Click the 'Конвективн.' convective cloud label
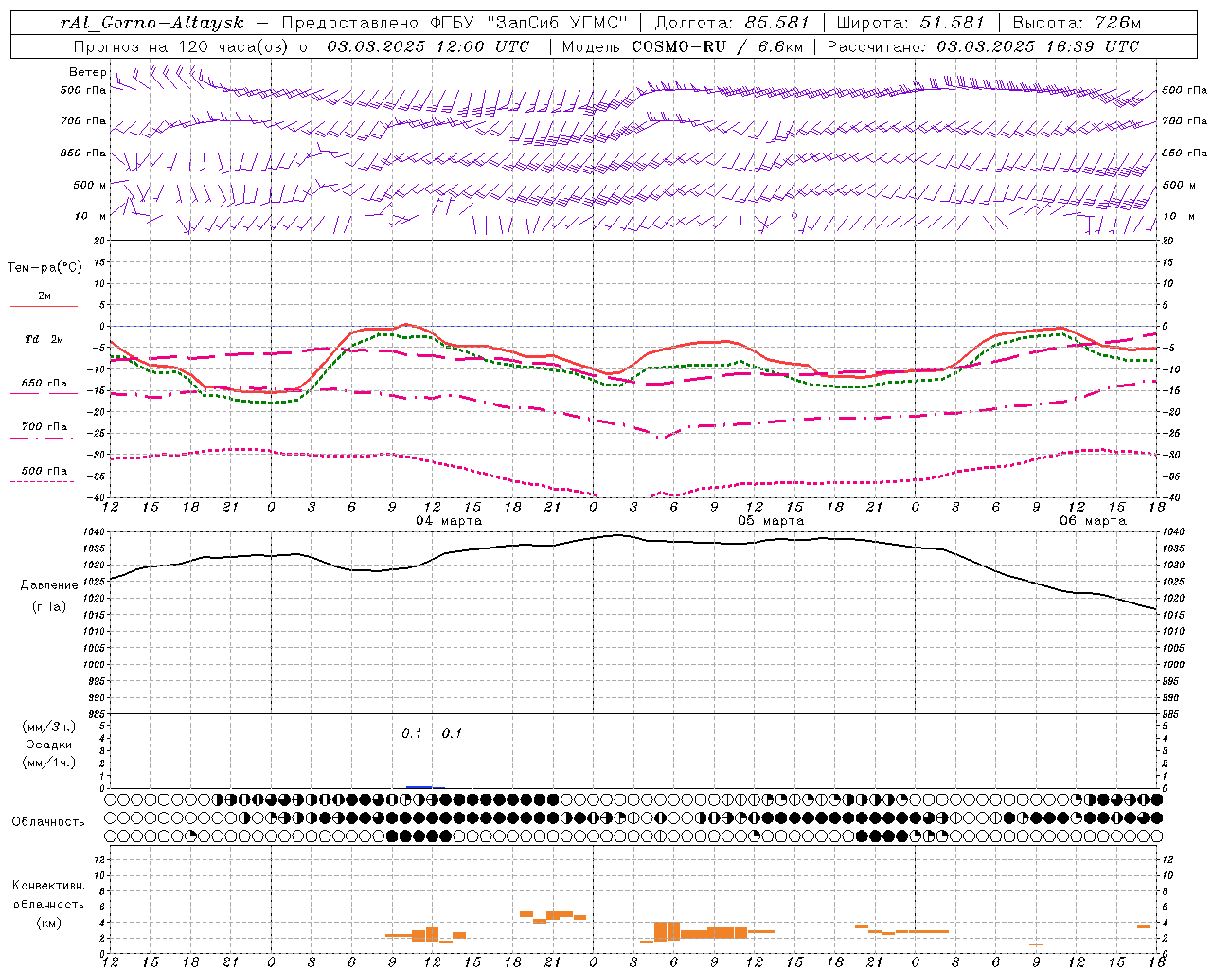 [x=49, y=886]
